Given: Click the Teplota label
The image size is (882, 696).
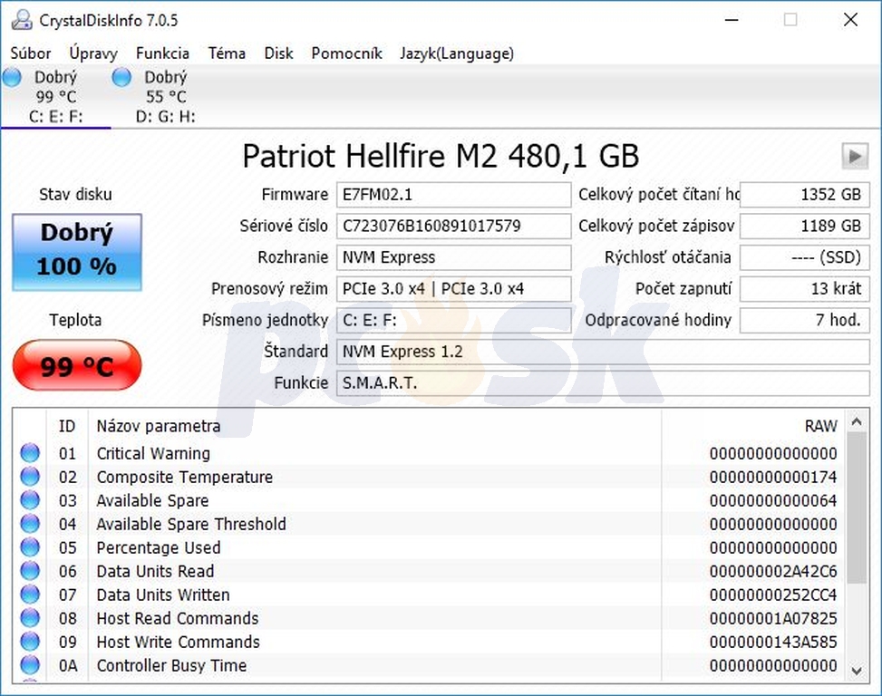Looking at the screenshot, I should point(75,320).
